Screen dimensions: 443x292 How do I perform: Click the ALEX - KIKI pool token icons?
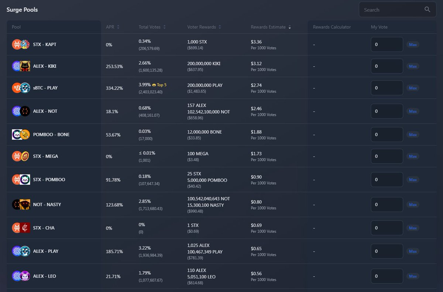21,66
